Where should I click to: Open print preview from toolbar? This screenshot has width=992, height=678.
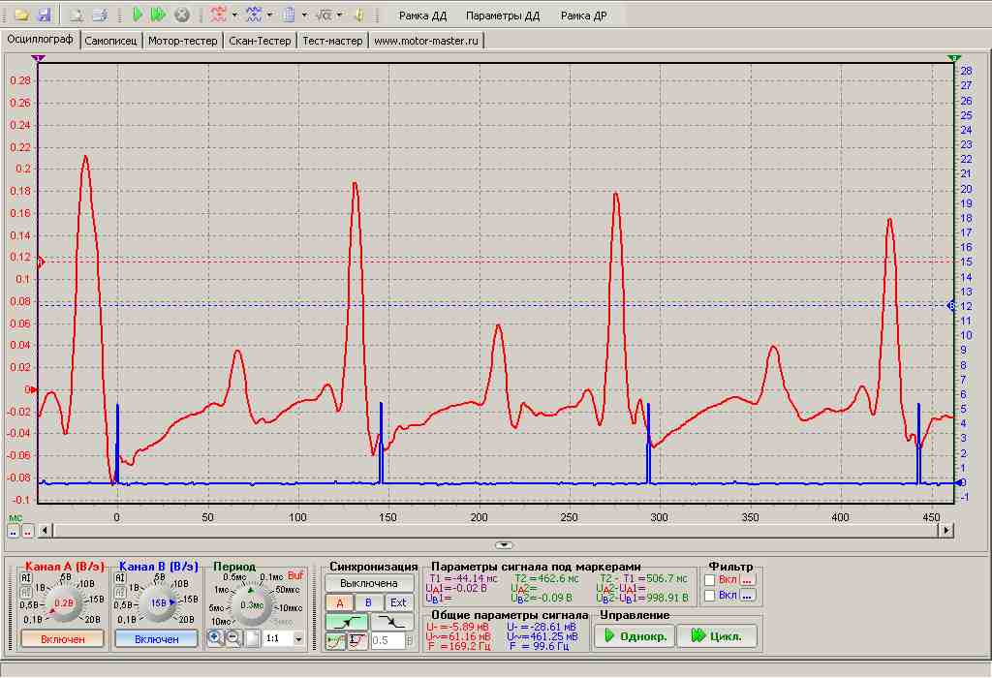(x=77, y=15)
